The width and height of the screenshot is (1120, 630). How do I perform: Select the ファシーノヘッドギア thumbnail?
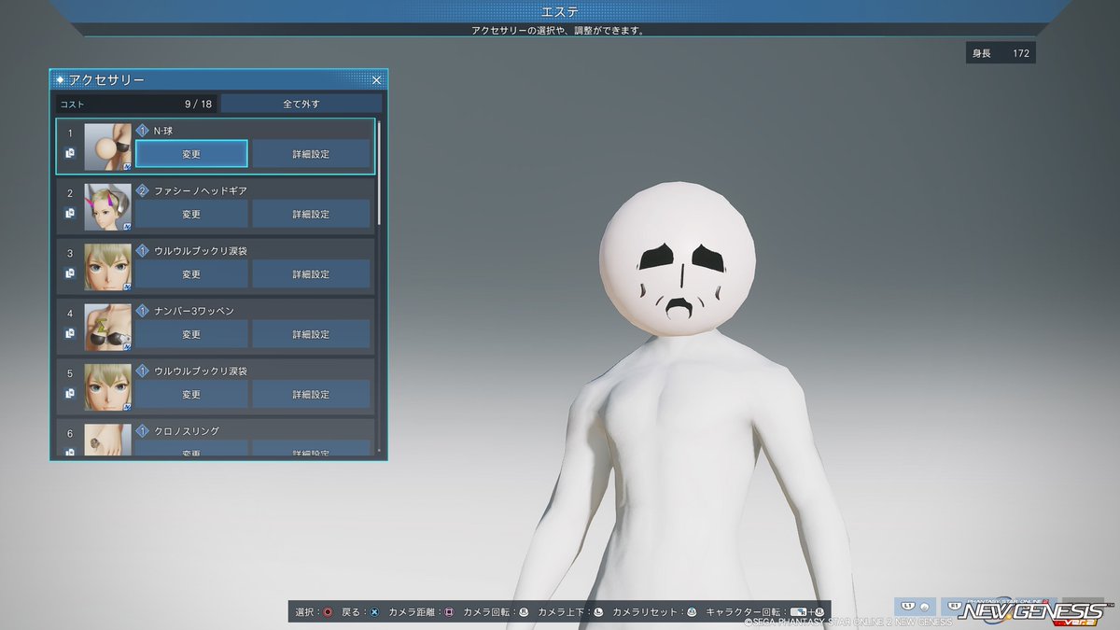107,206
